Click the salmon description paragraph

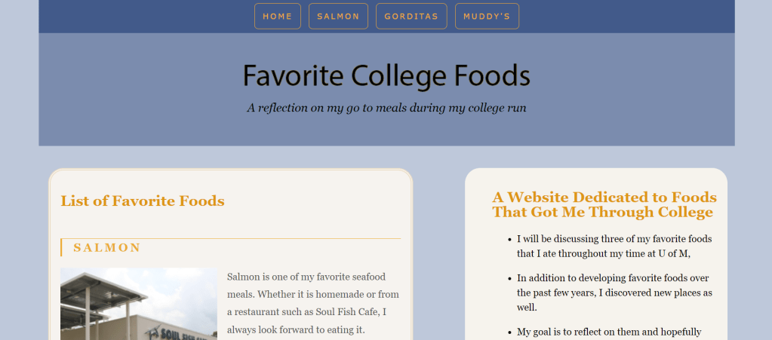(312, 303)
